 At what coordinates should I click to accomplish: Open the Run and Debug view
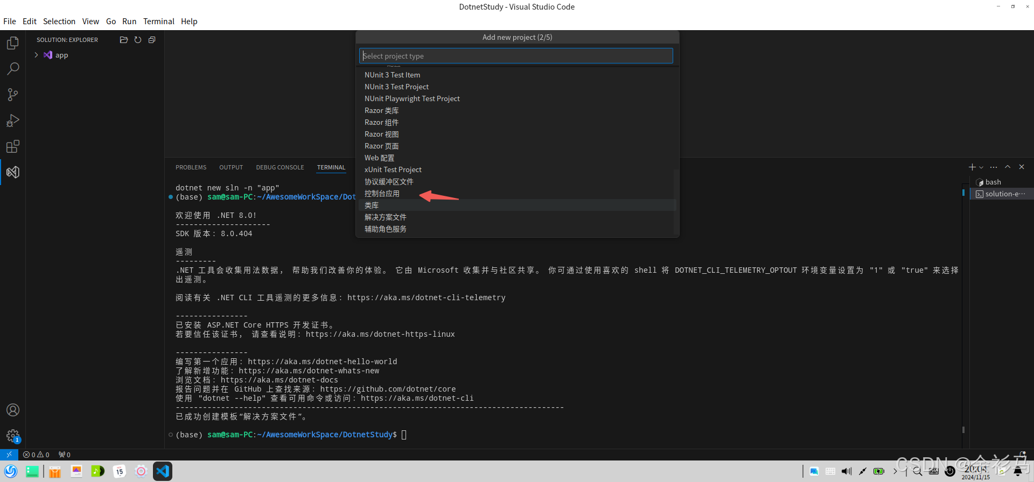[13, 120]
